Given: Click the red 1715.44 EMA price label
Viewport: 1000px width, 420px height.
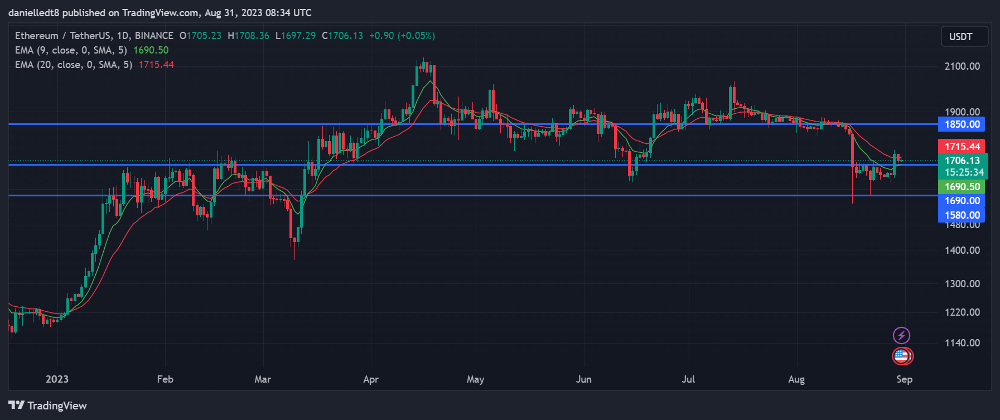Looking at the screenshot, I should [x=962, y=146].
